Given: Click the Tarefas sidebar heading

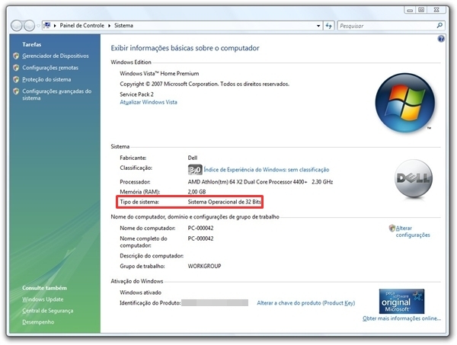Looking at the screenshot, I should click(32, 44).
